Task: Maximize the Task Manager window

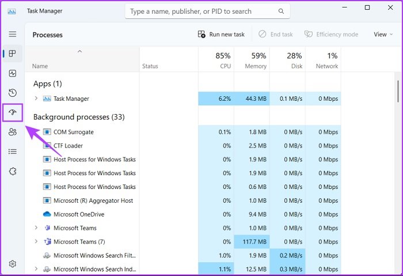Action: pos(367,7)
